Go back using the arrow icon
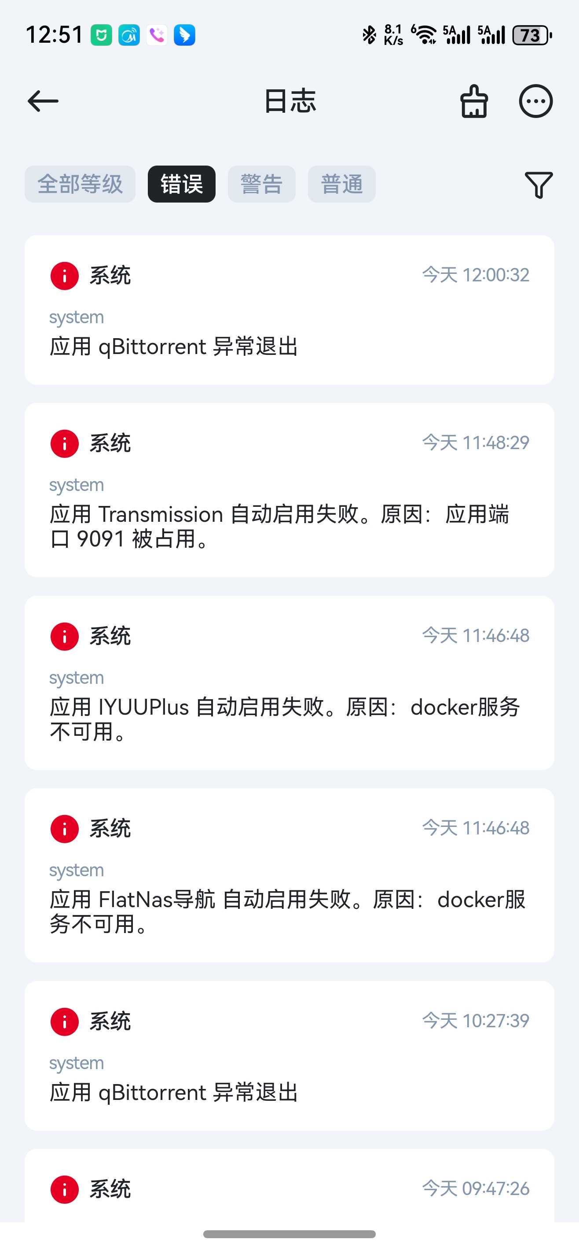 (x=43, y=101)
